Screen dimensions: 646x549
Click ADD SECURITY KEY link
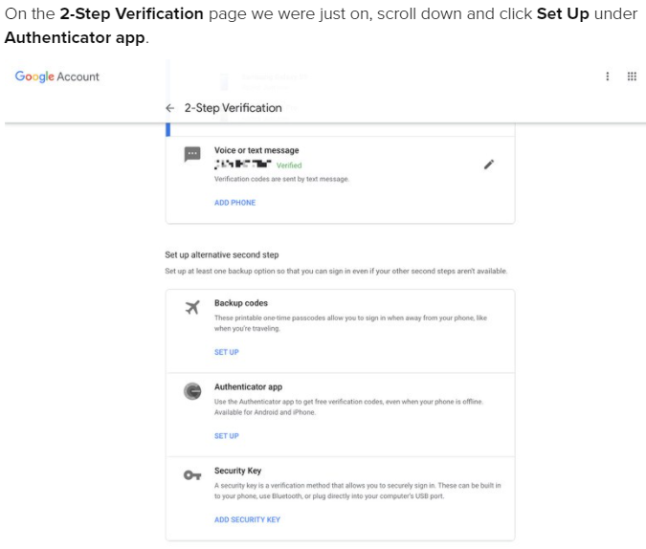247,519
